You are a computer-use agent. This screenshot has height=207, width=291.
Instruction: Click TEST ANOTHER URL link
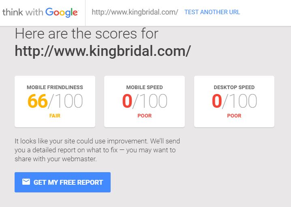pyautogui.click(x=212, y=12)
